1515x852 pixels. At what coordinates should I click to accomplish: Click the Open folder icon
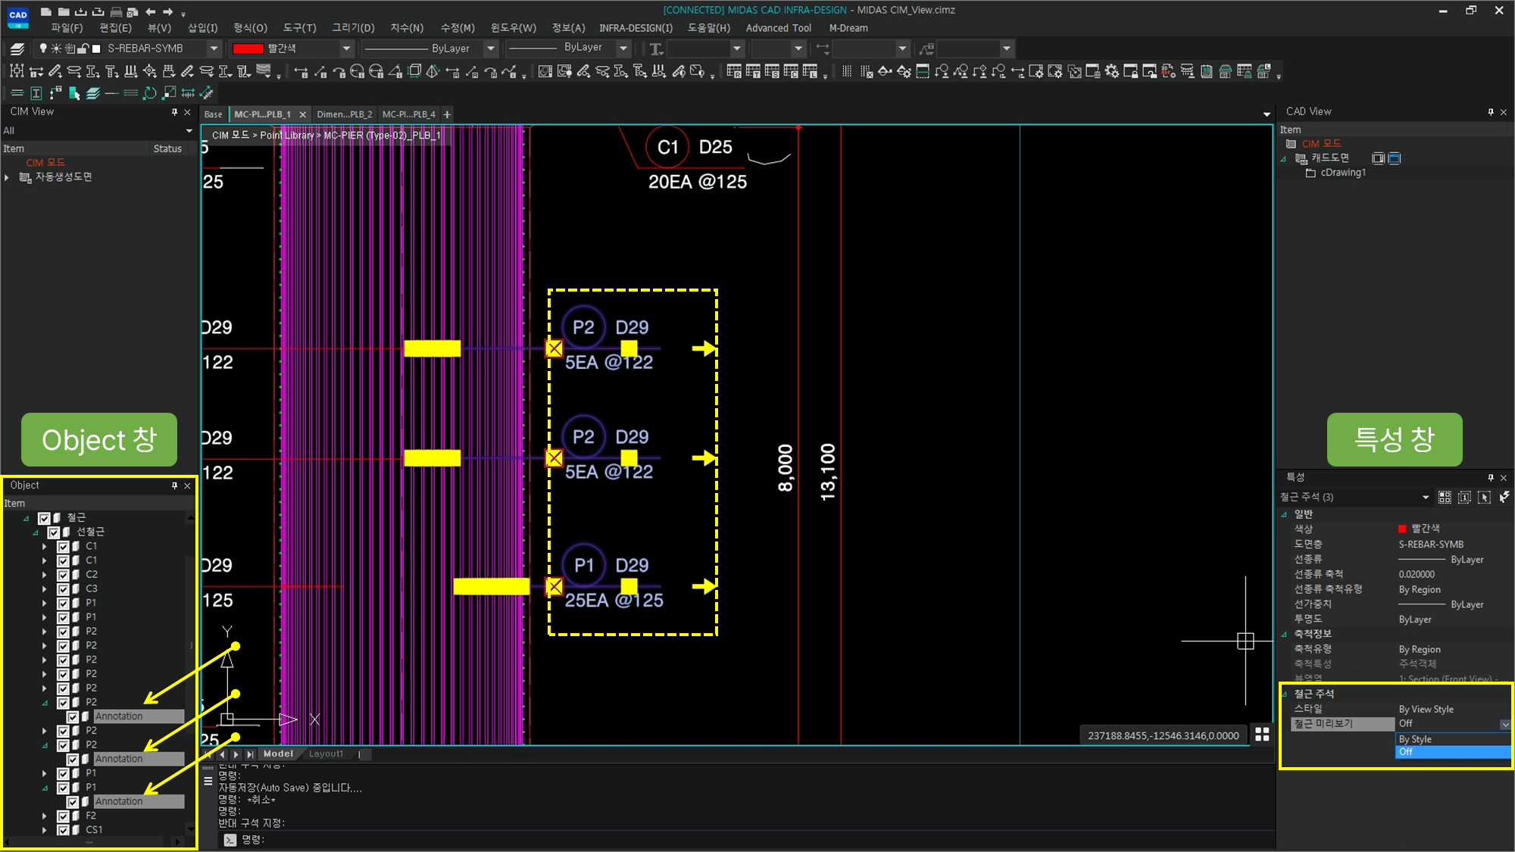[x=64, y=11]
